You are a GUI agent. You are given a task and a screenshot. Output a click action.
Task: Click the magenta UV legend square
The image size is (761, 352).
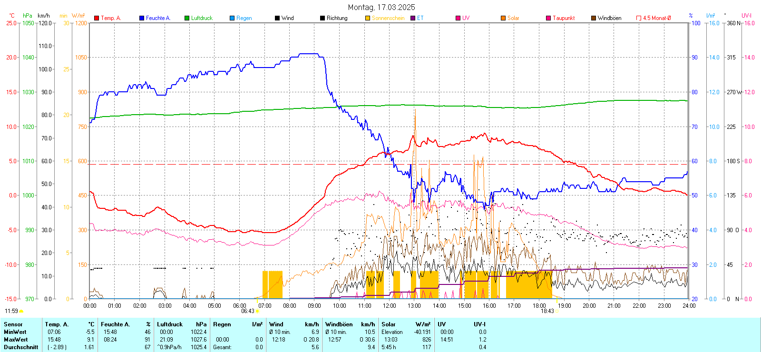pyautogui.click(x=458, y=18)
